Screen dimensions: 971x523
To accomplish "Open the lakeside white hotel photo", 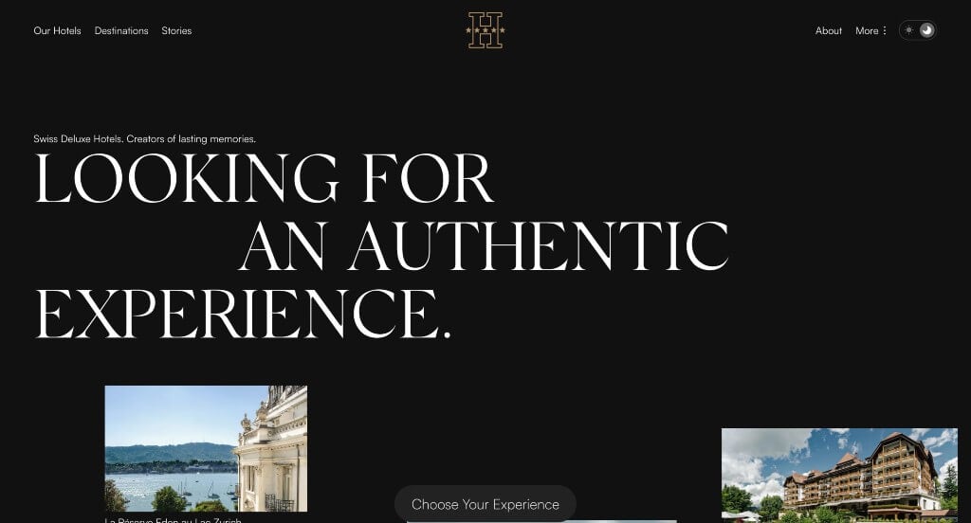I will (x=206, y=449).
